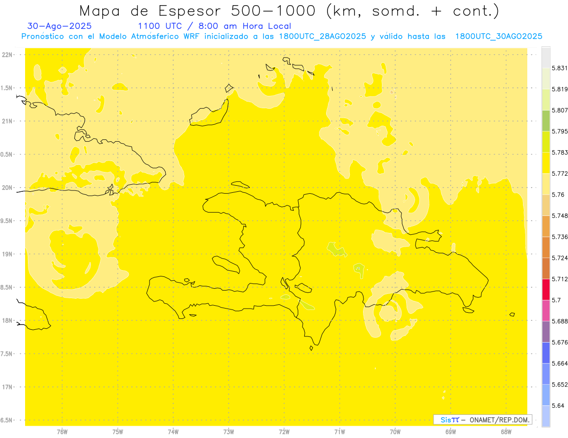Select the 18N latitude axis label

7,320
